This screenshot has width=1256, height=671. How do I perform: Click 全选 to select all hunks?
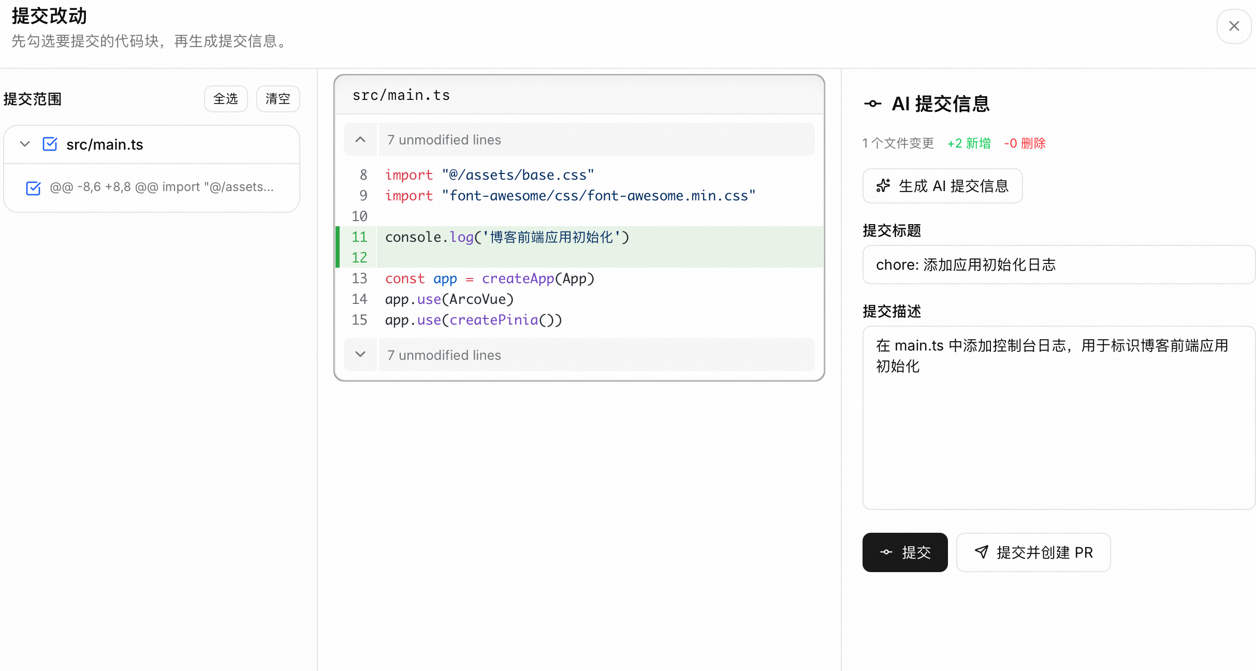[226, 99]
